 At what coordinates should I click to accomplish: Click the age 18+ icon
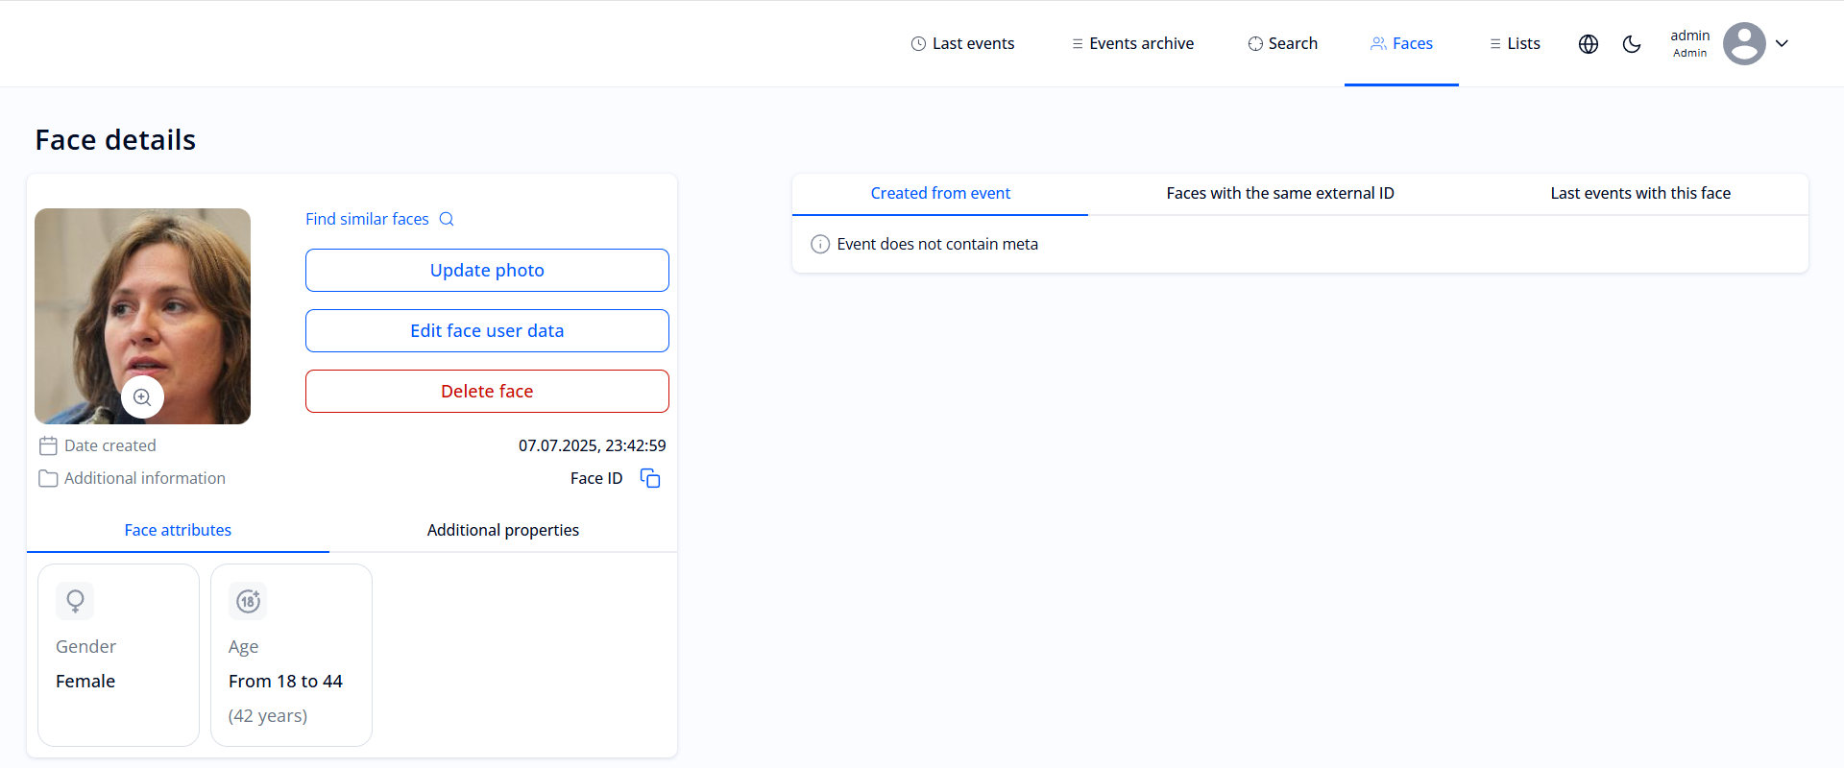pyautogui.click(x=248, y=601)
